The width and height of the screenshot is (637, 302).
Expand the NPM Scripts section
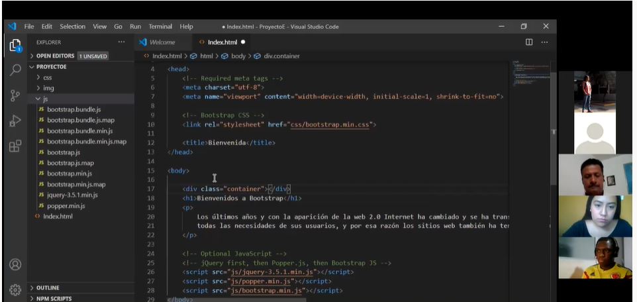tap(54, 299)
